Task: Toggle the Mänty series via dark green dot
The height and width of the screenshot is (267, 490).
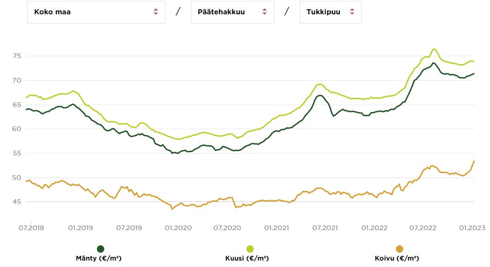Action: [101, 249]
